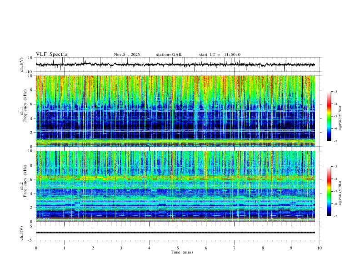Click the time axis tick label "3"

121,248
